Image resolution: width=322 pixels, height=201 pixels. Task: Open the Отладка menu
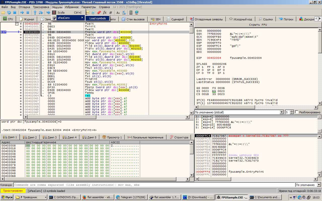coord(24,7)
